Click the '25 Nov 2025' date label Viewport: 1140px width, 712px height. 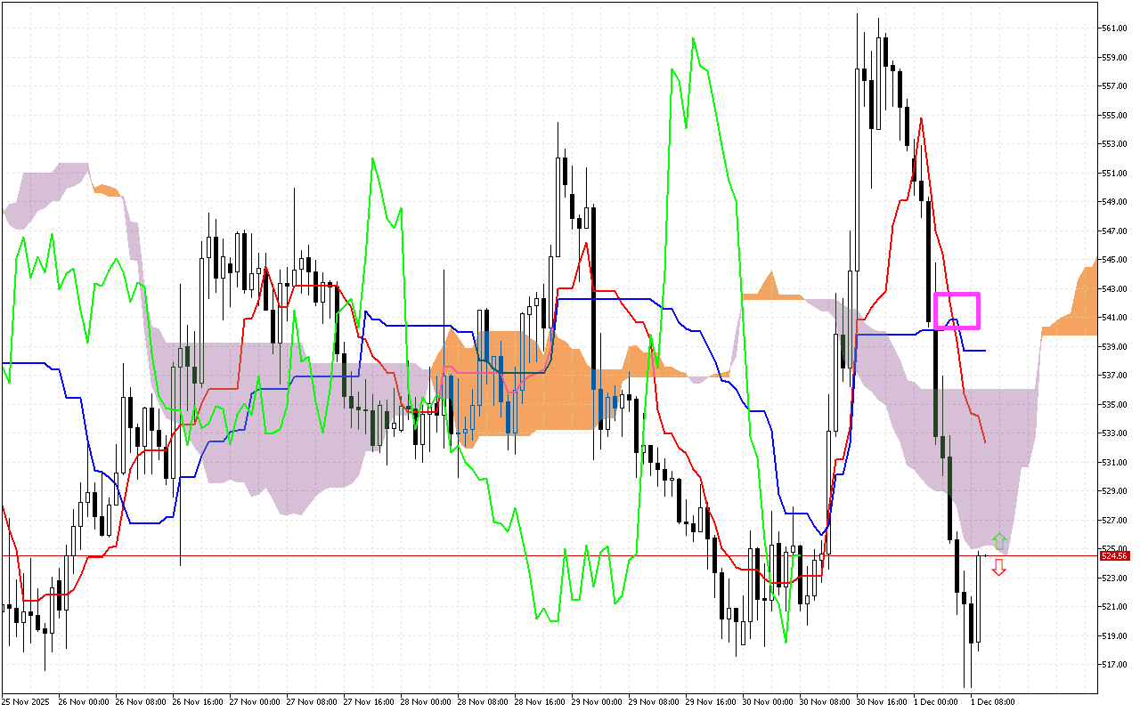coord(26,701)
